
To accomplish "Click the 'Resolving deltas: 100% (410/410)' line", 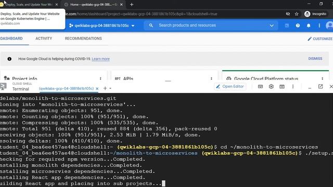I will point(61,141).
